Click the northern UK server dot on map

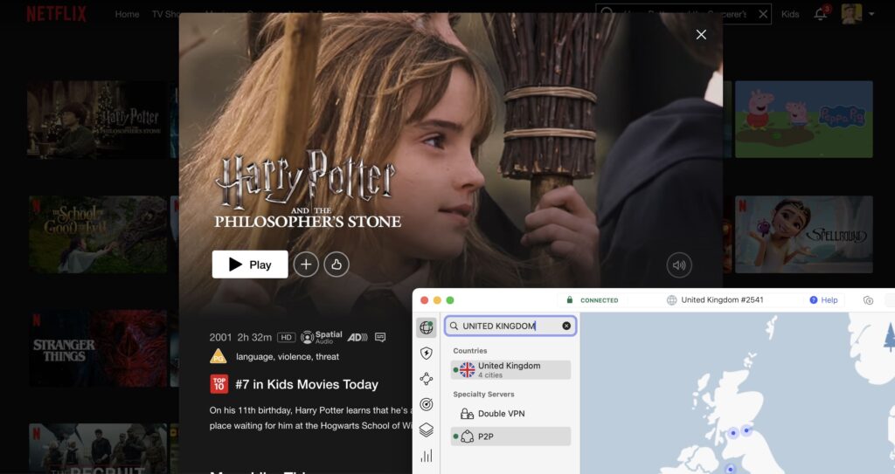(x=746, y=430)
